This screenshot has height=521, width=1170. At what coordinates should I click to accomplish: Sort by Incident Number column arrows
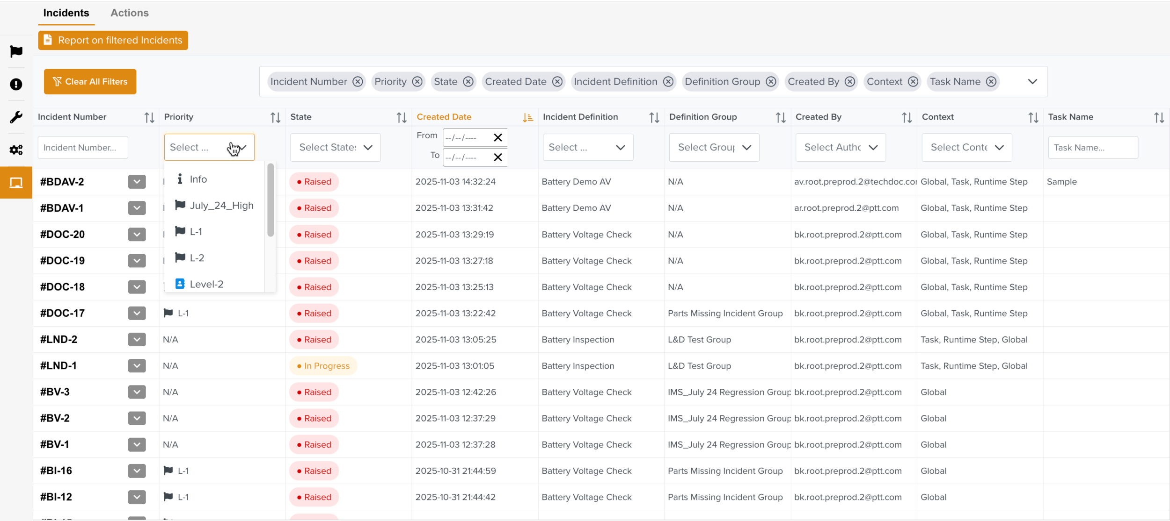point(149,117)
